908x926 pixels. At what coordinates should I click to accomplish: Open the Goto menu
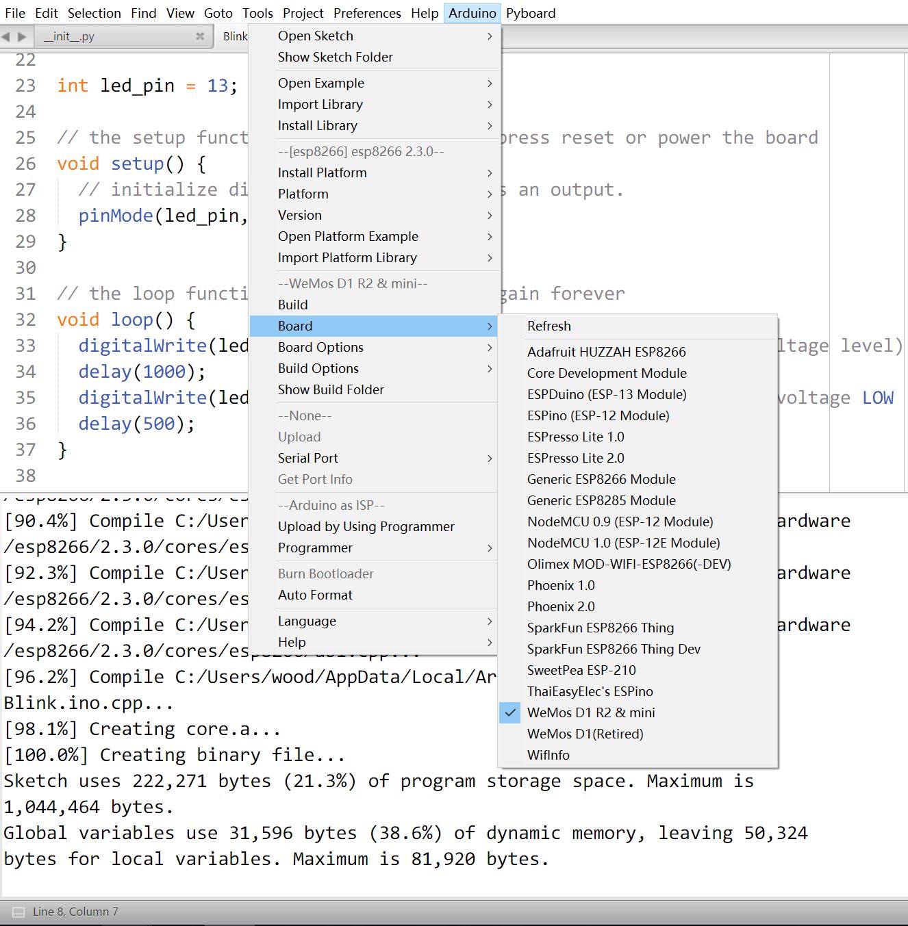(x=218, y=13)
